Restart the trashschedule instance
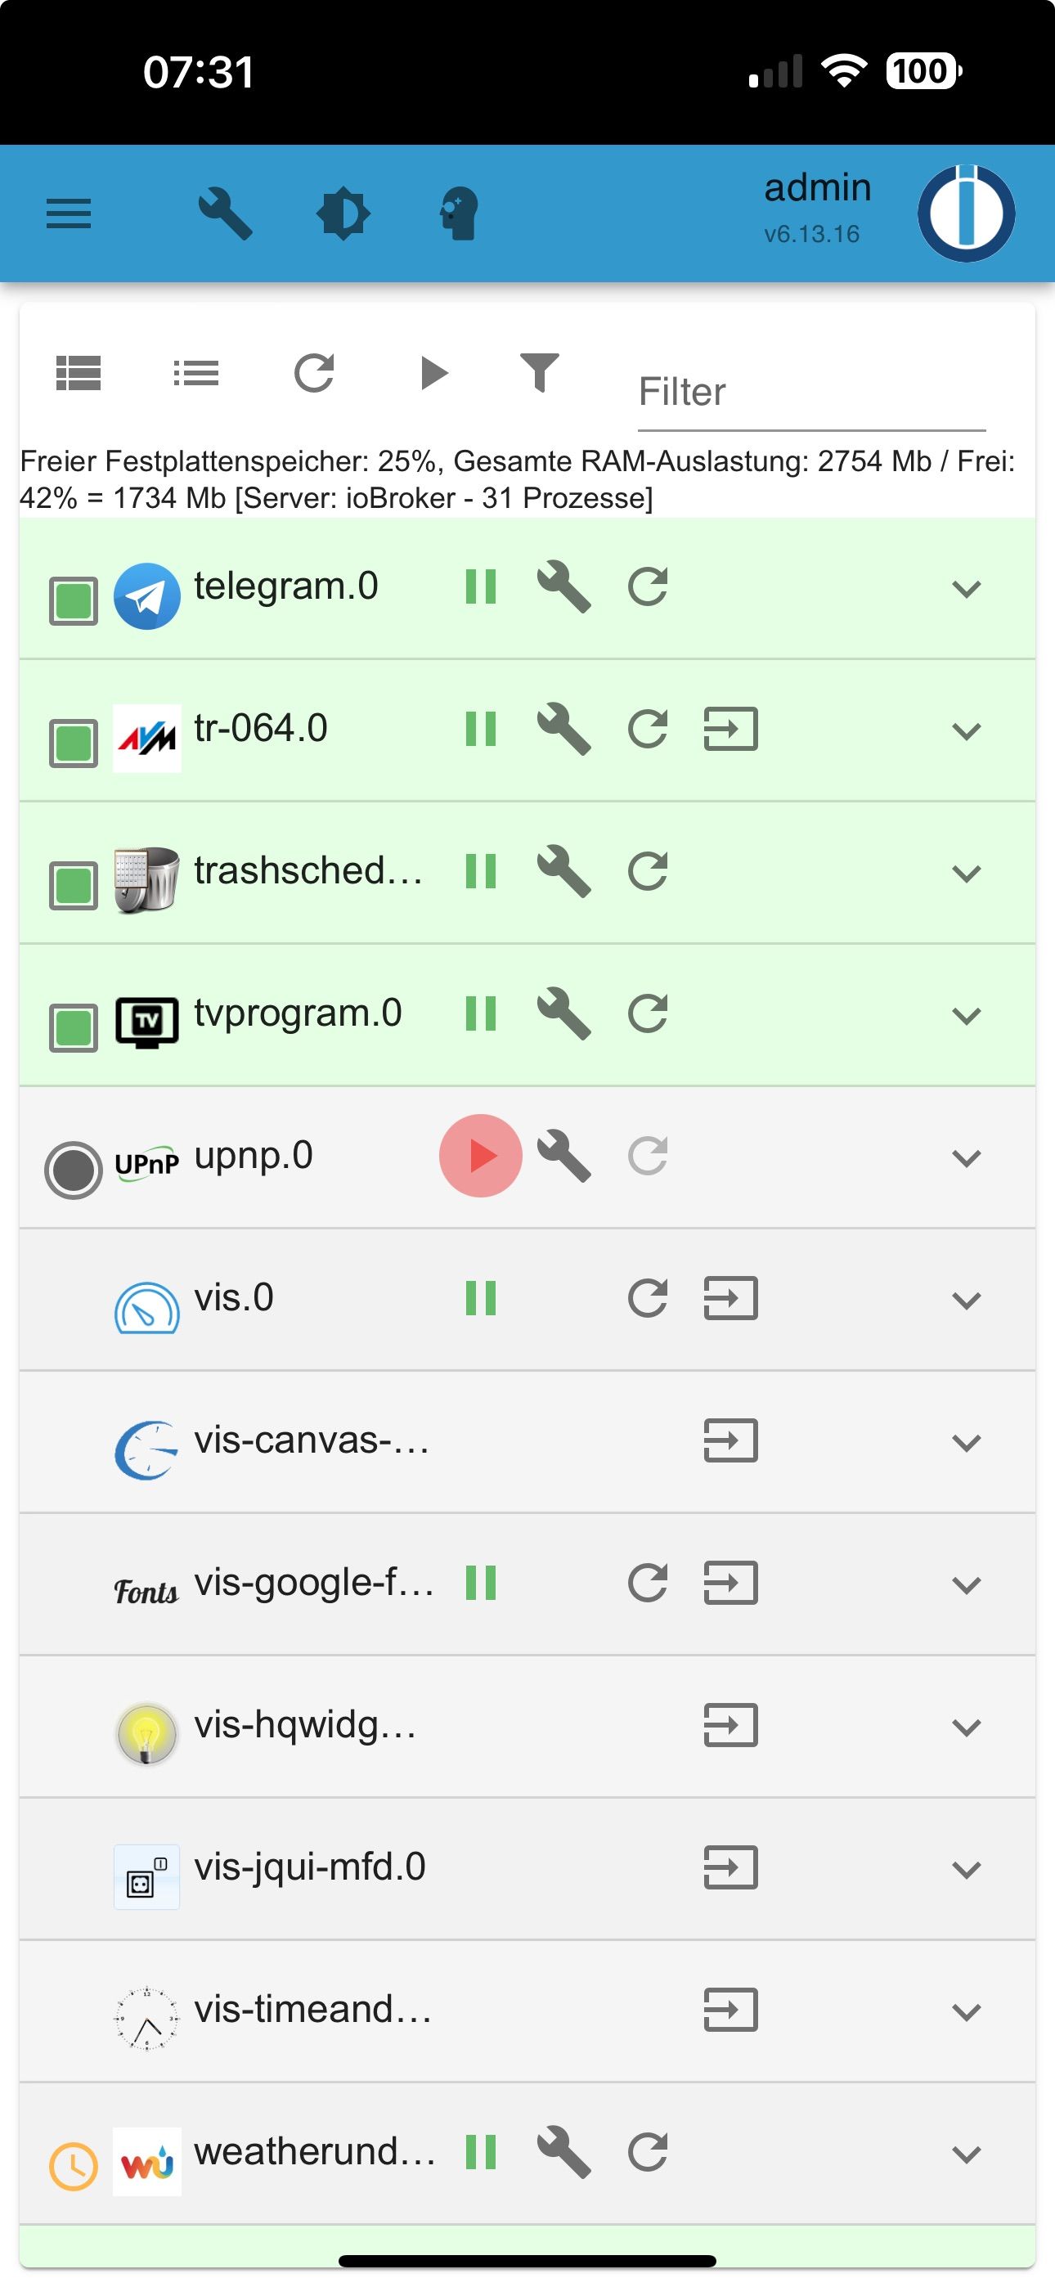1055x2287 pixels. tap(648, 871)
